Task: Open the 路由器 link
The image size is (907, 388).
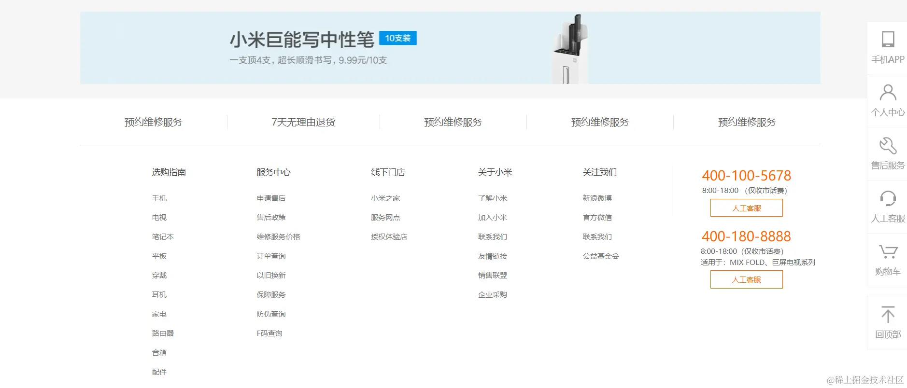Action: pyautogui.click(x=163, y=333)
